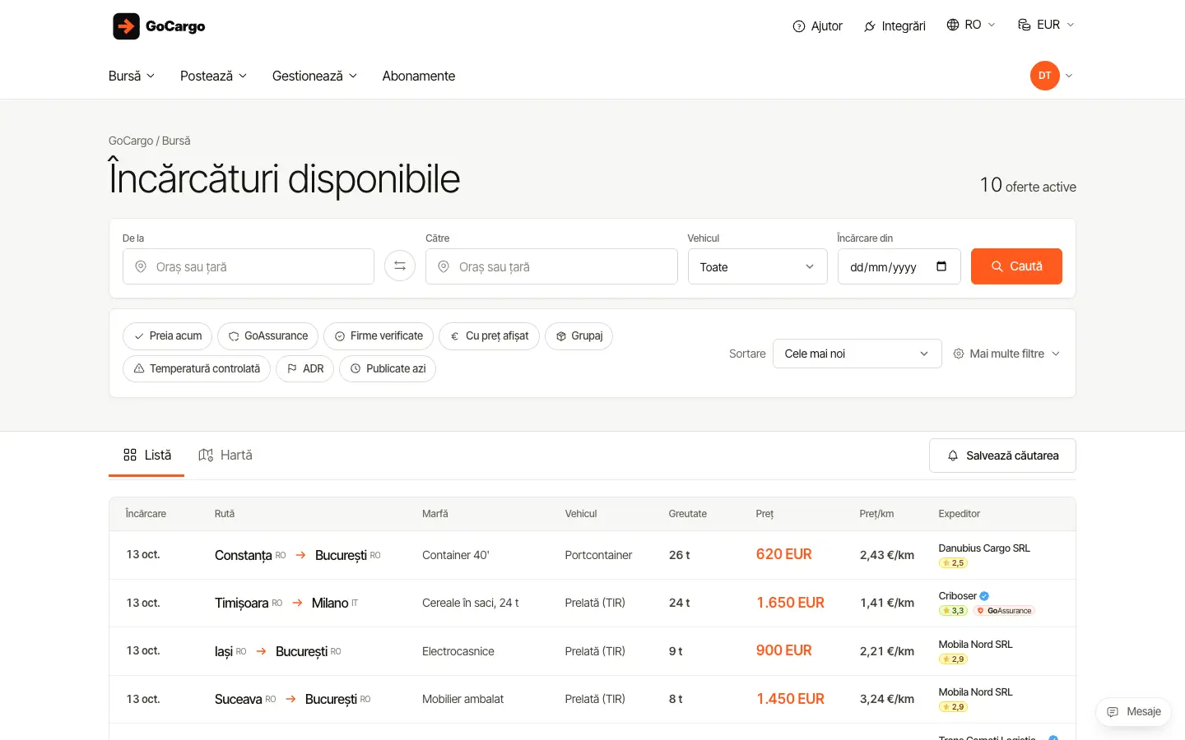Click the De la city input field

tap(249, 266)
